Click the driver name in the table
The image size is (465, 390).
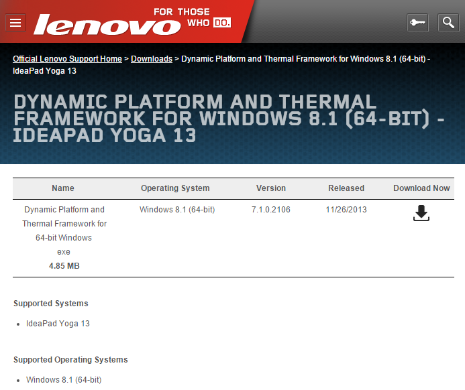coord(64,224)
